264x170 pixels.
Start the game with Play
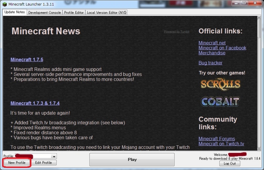(132, 159)
